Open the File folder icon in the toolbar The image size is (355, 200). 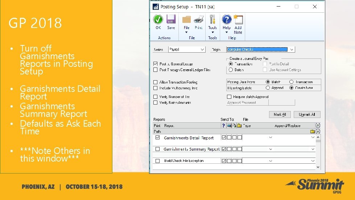186,20
